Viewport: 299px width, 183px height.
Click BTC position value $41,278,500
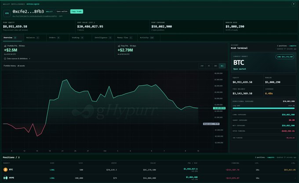click(x=149, y=170)
